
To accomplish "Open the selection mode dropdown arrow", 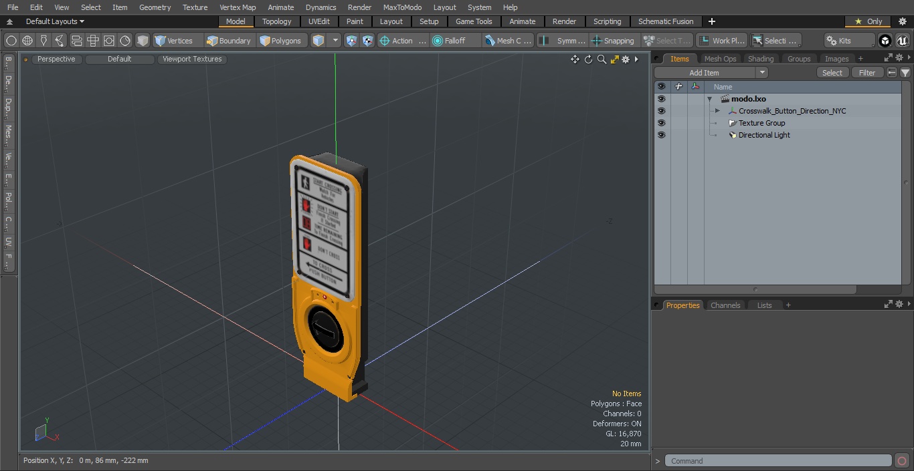I will [336, 41].
